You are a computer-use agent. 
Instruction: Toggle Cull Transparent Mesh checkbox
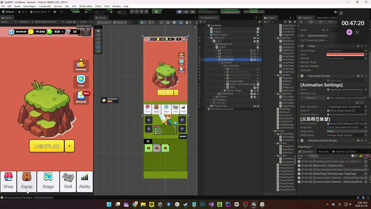pos(328,40)
